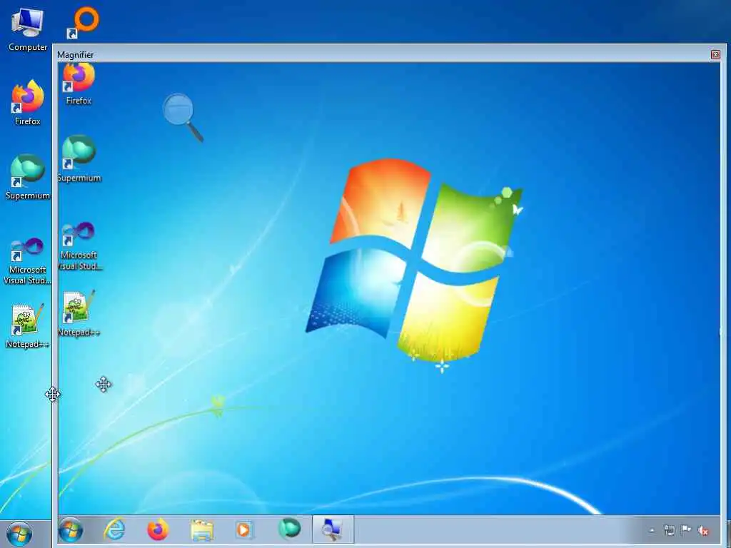Select the orange ring shortcut on desktop
The width and height of the screenshot is (731, 548).
[83, 22]
